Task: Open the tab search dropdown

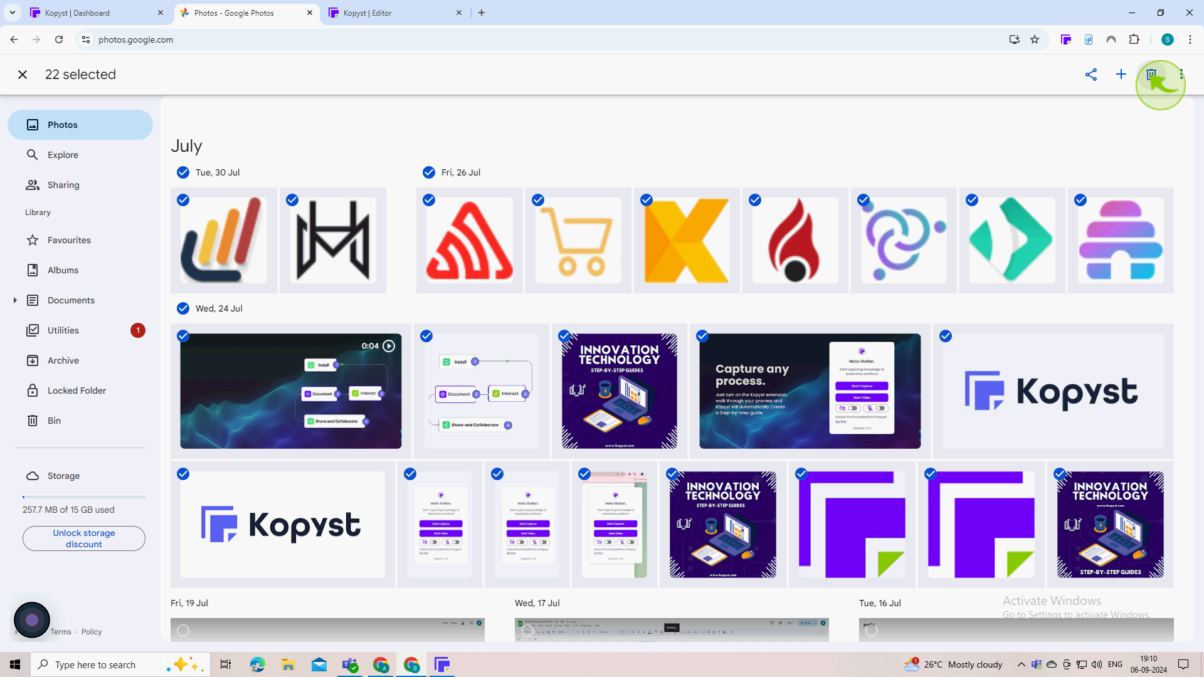Action: pos(13,13)
